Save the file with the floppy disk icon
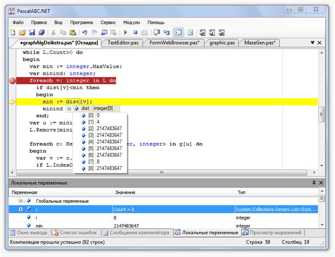Image resolution: width=335 pixels, height=257 pixels. (x=32, y=32)
